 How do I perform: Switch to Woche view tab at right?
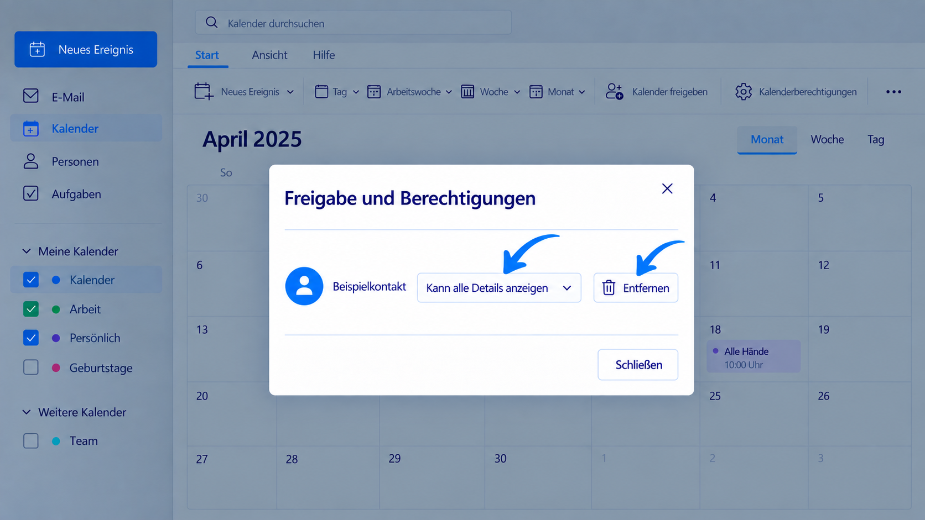pyautogui.click(x=827, y=139)
